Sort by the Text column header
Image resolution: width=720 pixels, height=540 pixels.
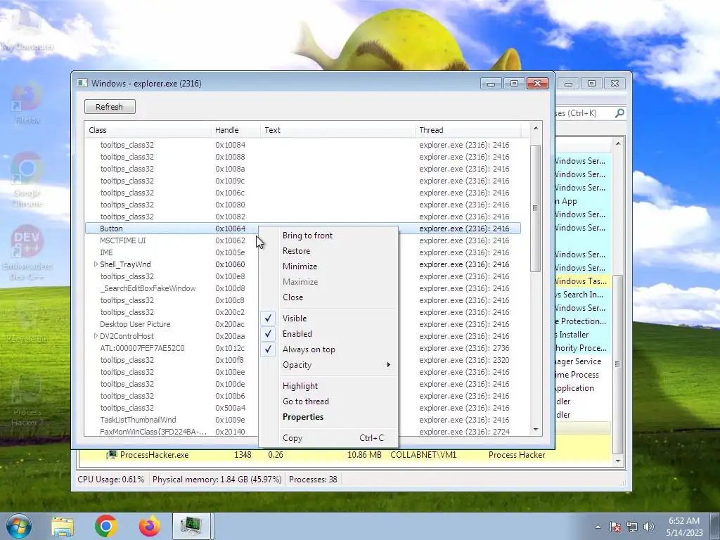tap(337, 130)
